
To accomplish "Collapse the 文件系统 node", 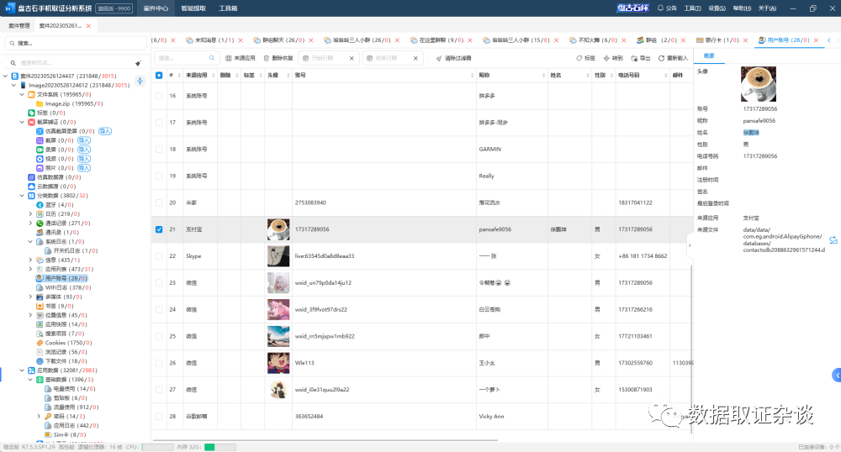I will [22, 94].
